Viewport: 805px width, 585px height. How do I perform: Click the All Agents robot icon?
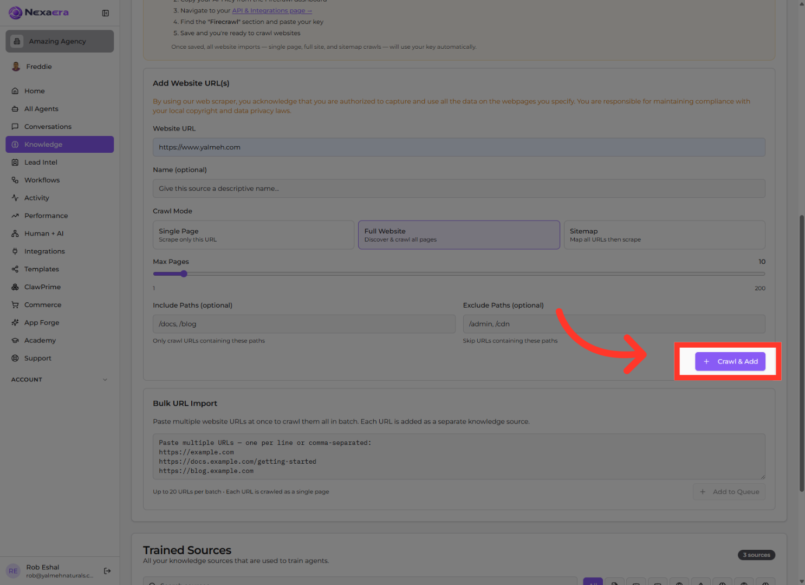coord(15,109)
